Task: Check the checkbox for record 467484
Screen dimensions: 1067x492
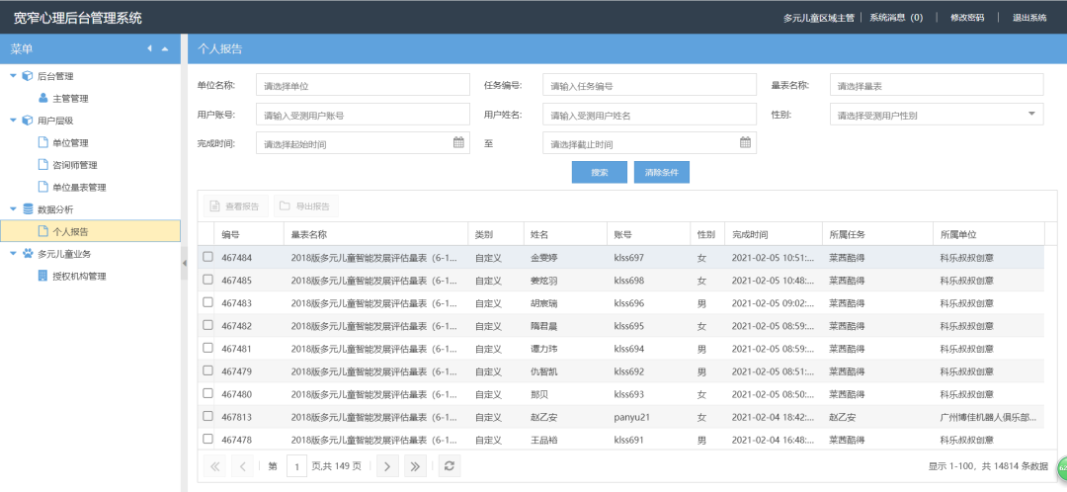Action: pyautogui.click(x=207, y=257)
